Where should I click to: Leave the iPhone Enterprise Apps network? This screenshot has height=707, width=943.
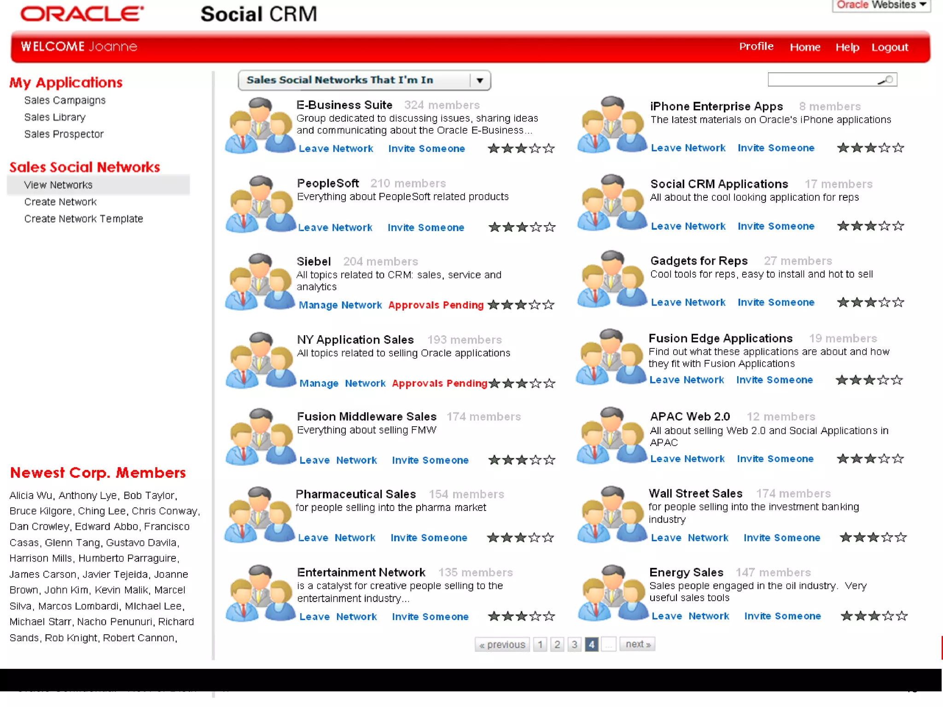tap(688, 148)
